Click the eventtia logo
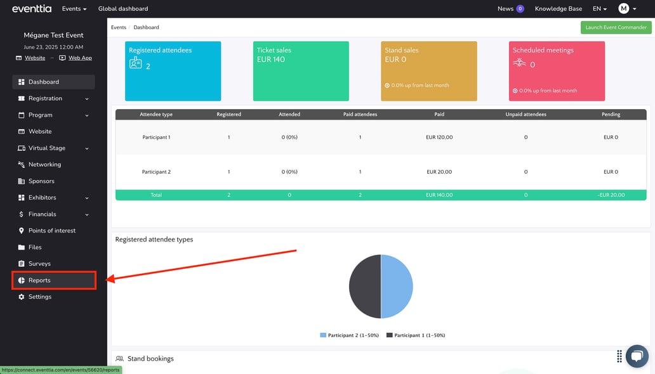Image resolution: width=655 pixels, height=374 pixels. 32,8
